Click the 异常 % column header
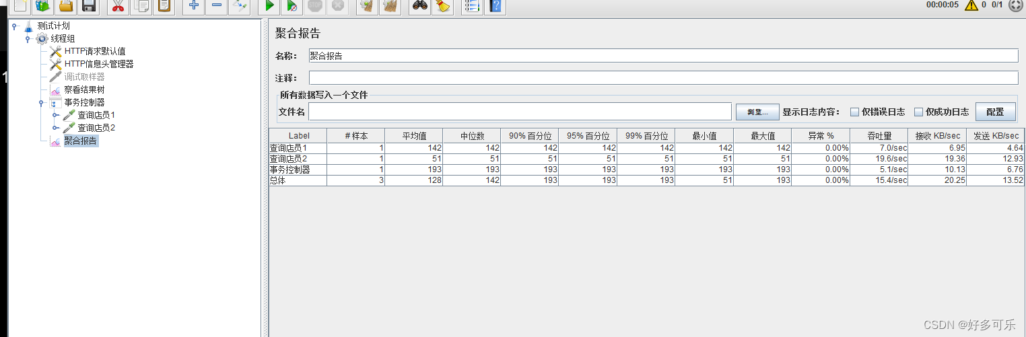Screen dimensions: 1026x337 pyautogui.click(x=821, y=136)
